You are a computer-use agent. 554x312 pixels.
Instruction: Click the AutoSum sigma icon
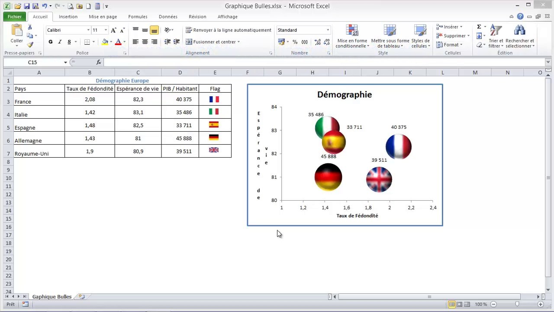pos(479,27)
